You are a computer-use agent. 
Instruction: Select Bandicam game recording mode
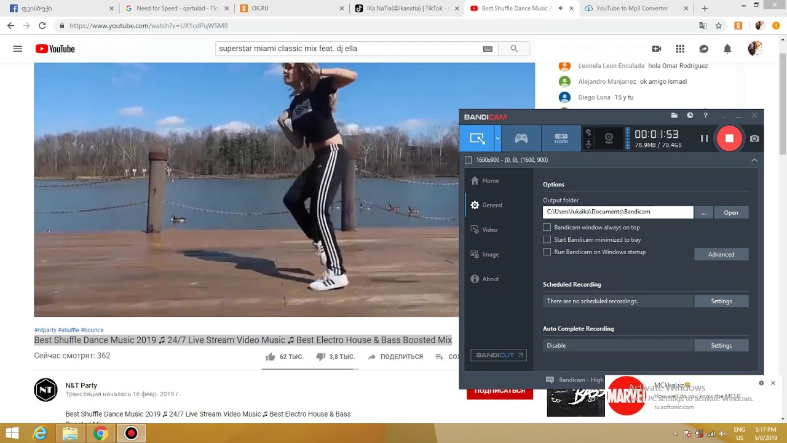pos(521,138)
